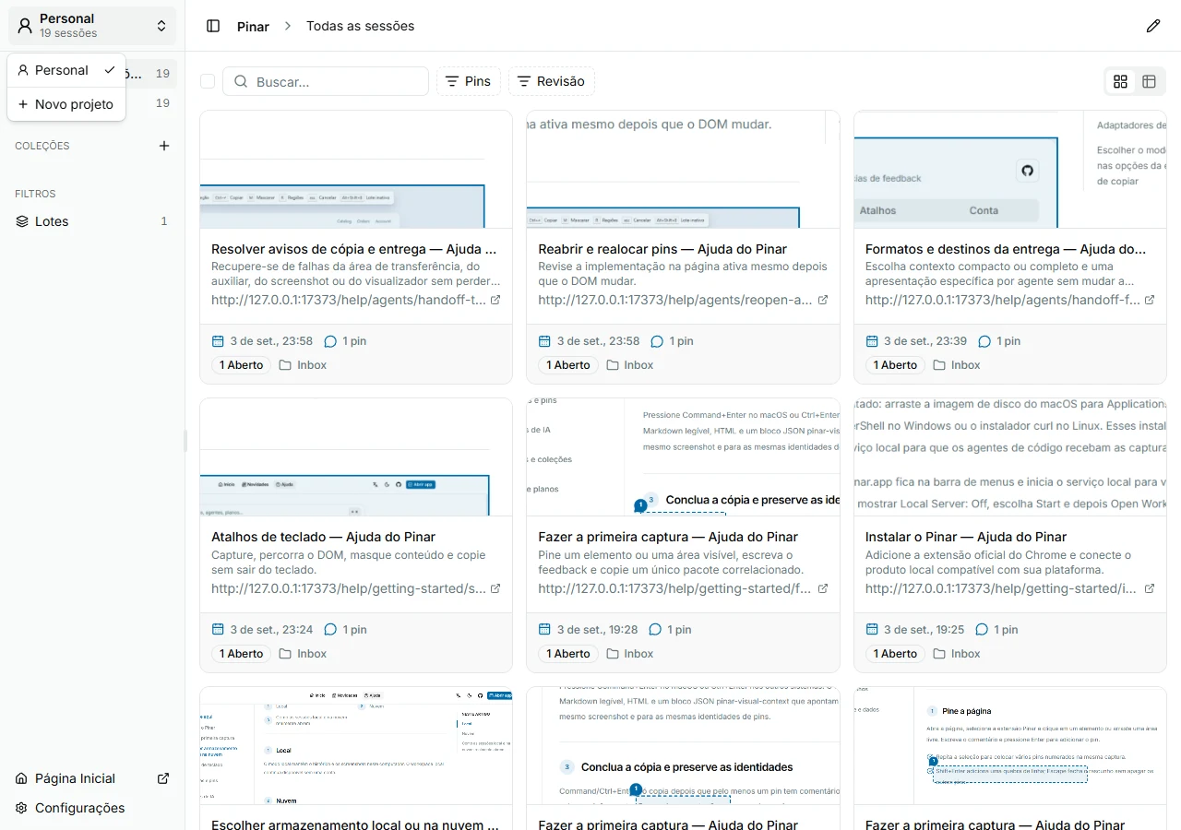Image resolution: width=1181 pixels, height=830 pixels.
Task: Choose Novo projeto from the menu
Action: click(66, 104)
